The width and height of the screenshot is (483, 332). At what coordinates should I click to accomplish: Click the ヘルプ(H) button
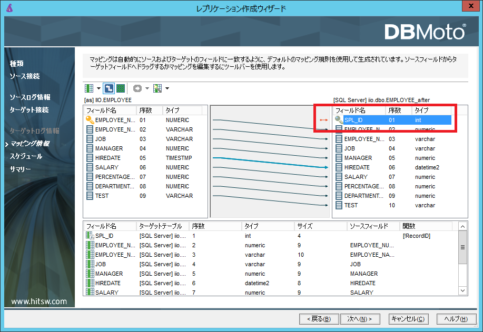(456, 319)
